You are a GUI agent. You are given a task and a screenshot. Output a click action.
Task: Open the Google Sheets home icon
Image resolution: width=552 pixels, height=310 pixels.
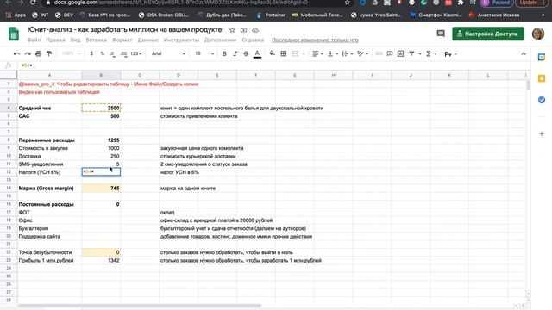point(14,34)
